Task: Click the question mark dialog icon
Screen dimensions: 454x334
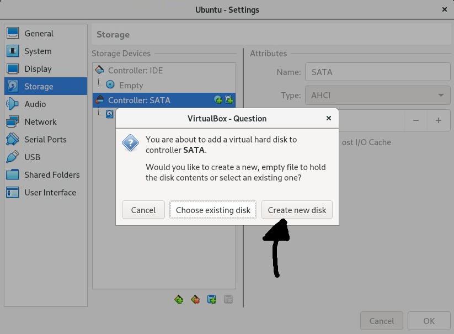Action: click(130, 142)
